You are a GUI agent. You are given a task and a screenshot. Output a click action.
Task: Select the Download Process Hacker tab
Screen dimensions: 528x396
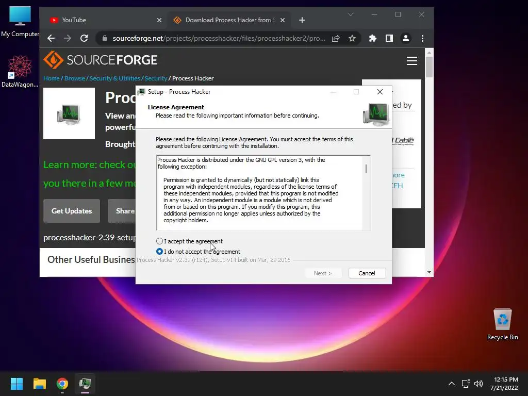point(229,20)
